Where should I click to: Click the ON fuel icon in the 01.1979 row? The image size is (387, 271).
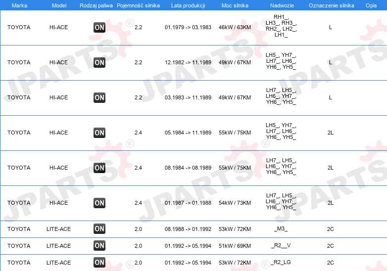[x=99, y=27]
